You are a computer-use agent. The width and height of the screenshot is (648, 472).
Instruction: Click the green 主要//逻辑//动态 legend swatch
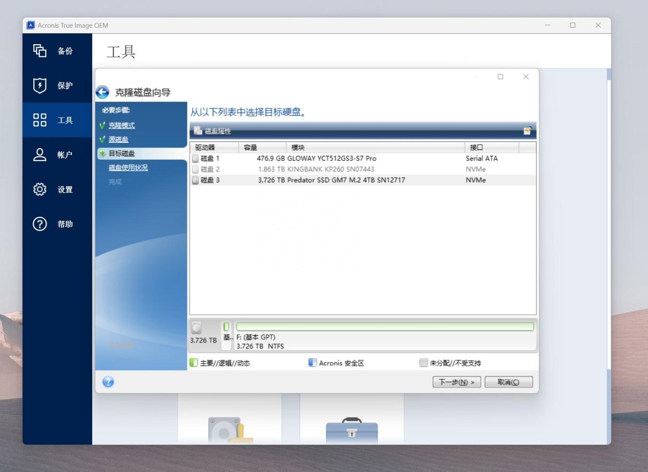[194, 362]
